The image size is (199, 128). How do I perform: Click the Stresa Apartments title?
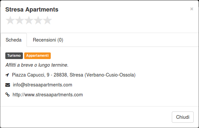click(x=32, y=10)
